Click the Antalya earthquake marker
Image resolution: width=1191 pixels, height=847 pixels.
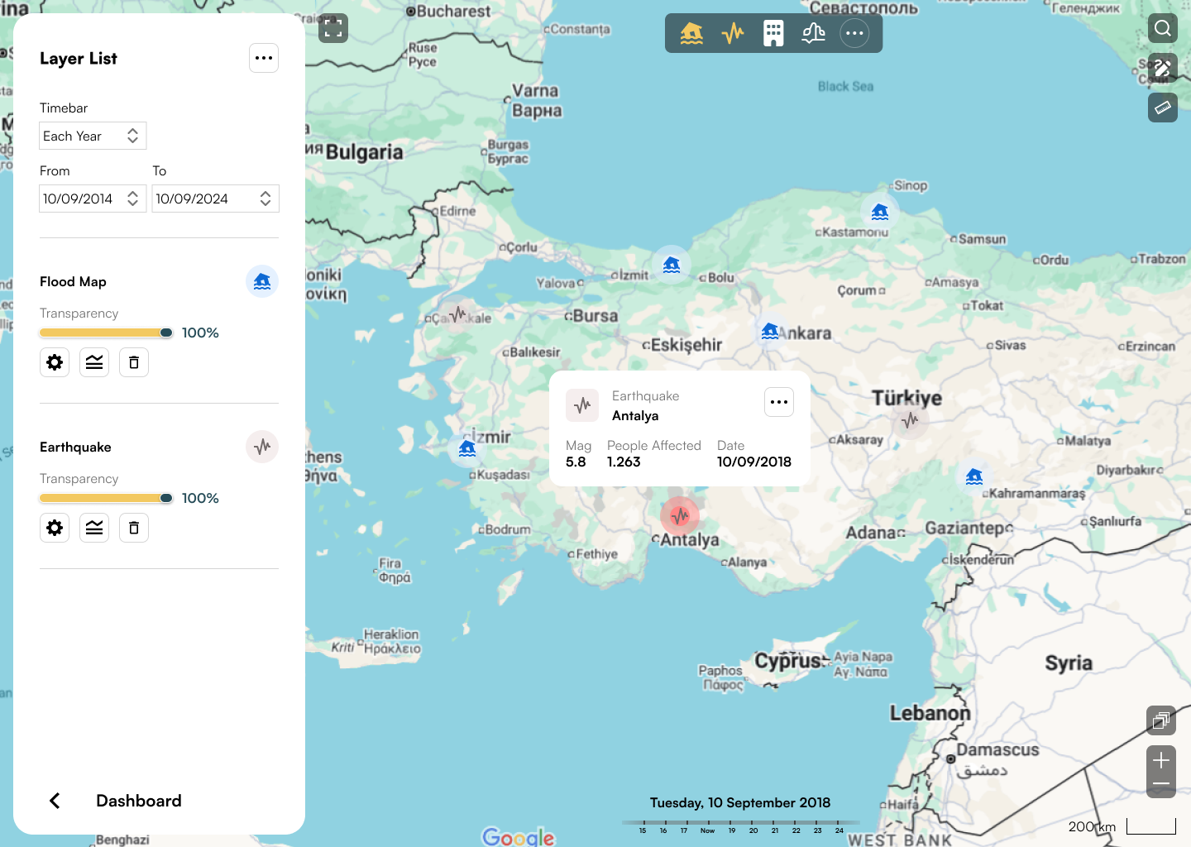click(680, 516)
